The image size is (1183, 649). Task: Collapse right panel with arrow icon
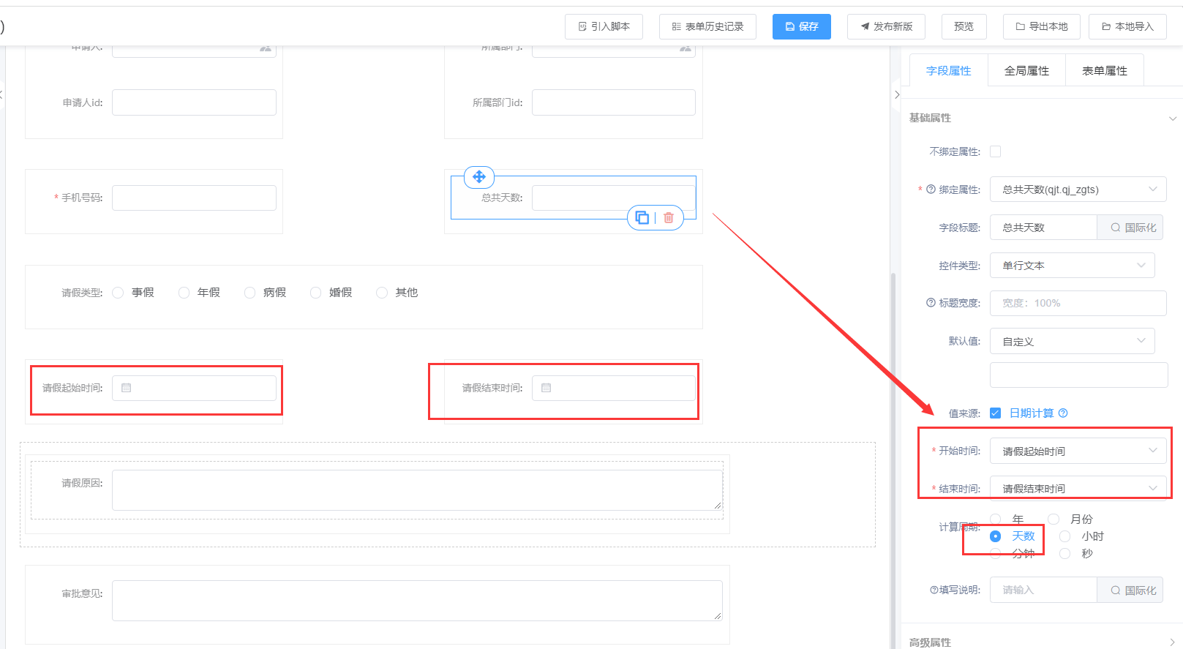point(897,94)
